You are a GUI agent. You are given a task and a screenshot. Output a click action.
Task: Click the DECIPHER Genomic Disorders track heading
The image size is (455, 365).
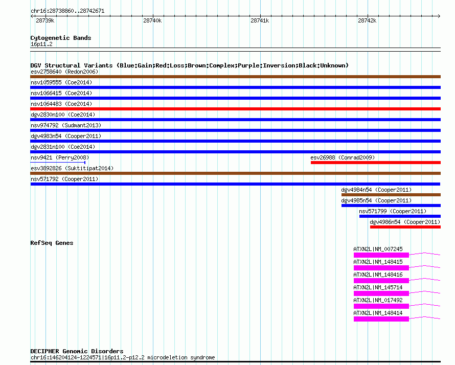click(77, 351)
